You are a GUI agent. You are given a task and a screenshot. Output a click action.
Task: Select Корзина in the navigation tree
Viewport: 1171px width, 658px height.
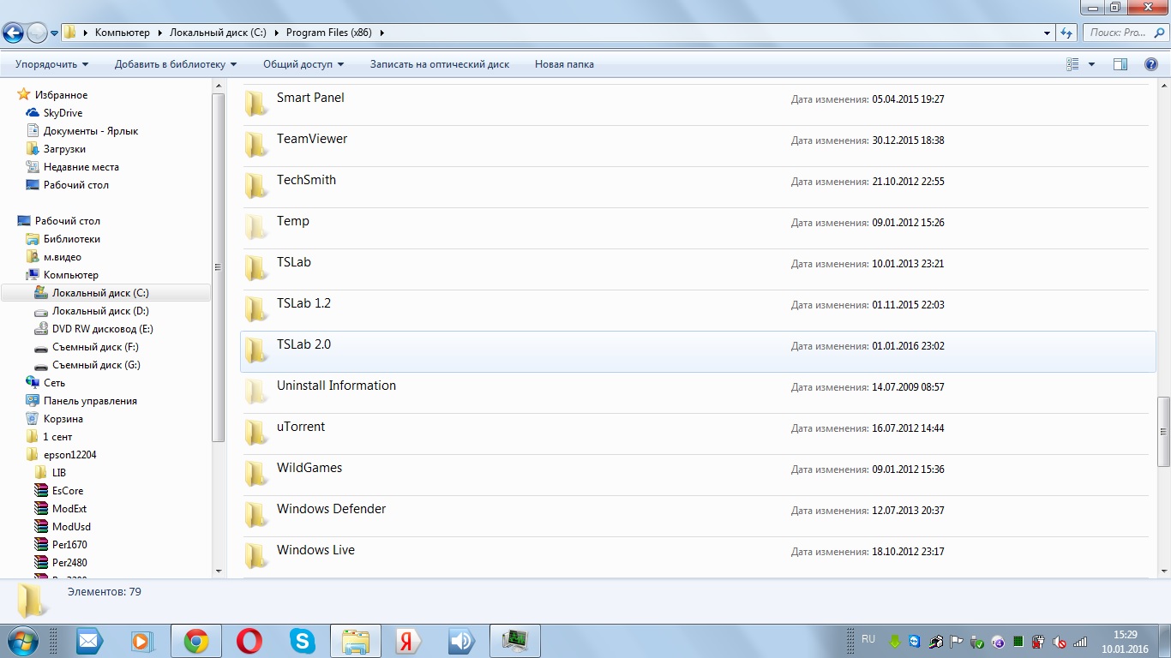tap(63, 419)
